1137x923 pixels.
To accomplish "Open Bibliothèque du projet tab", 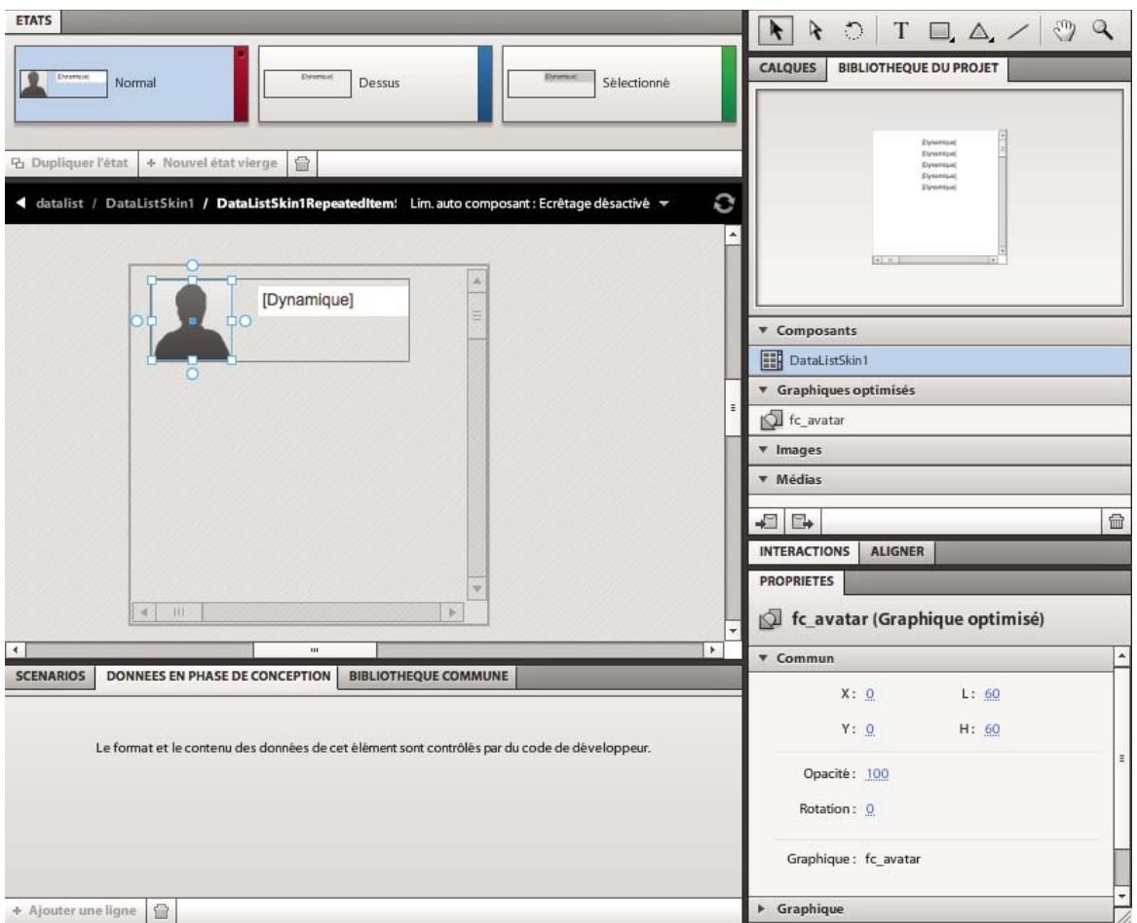I will (918, 68).
